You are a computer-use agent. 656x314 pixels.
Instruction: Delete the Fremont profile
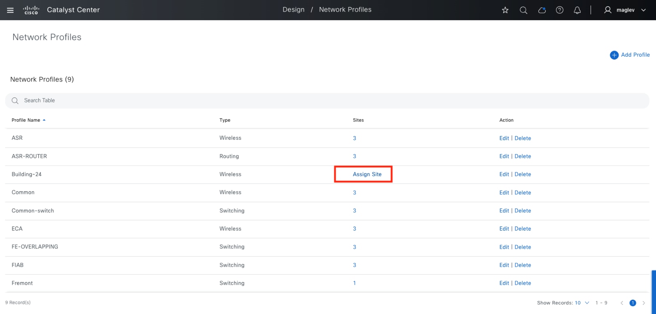[x=522, y=283]
